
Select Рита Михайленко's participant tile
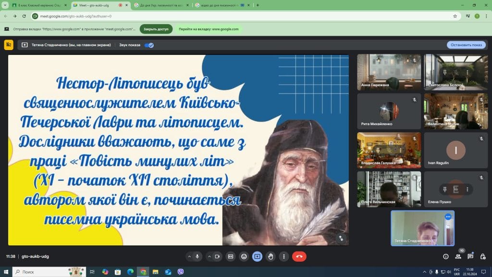(x=389, y=111)
